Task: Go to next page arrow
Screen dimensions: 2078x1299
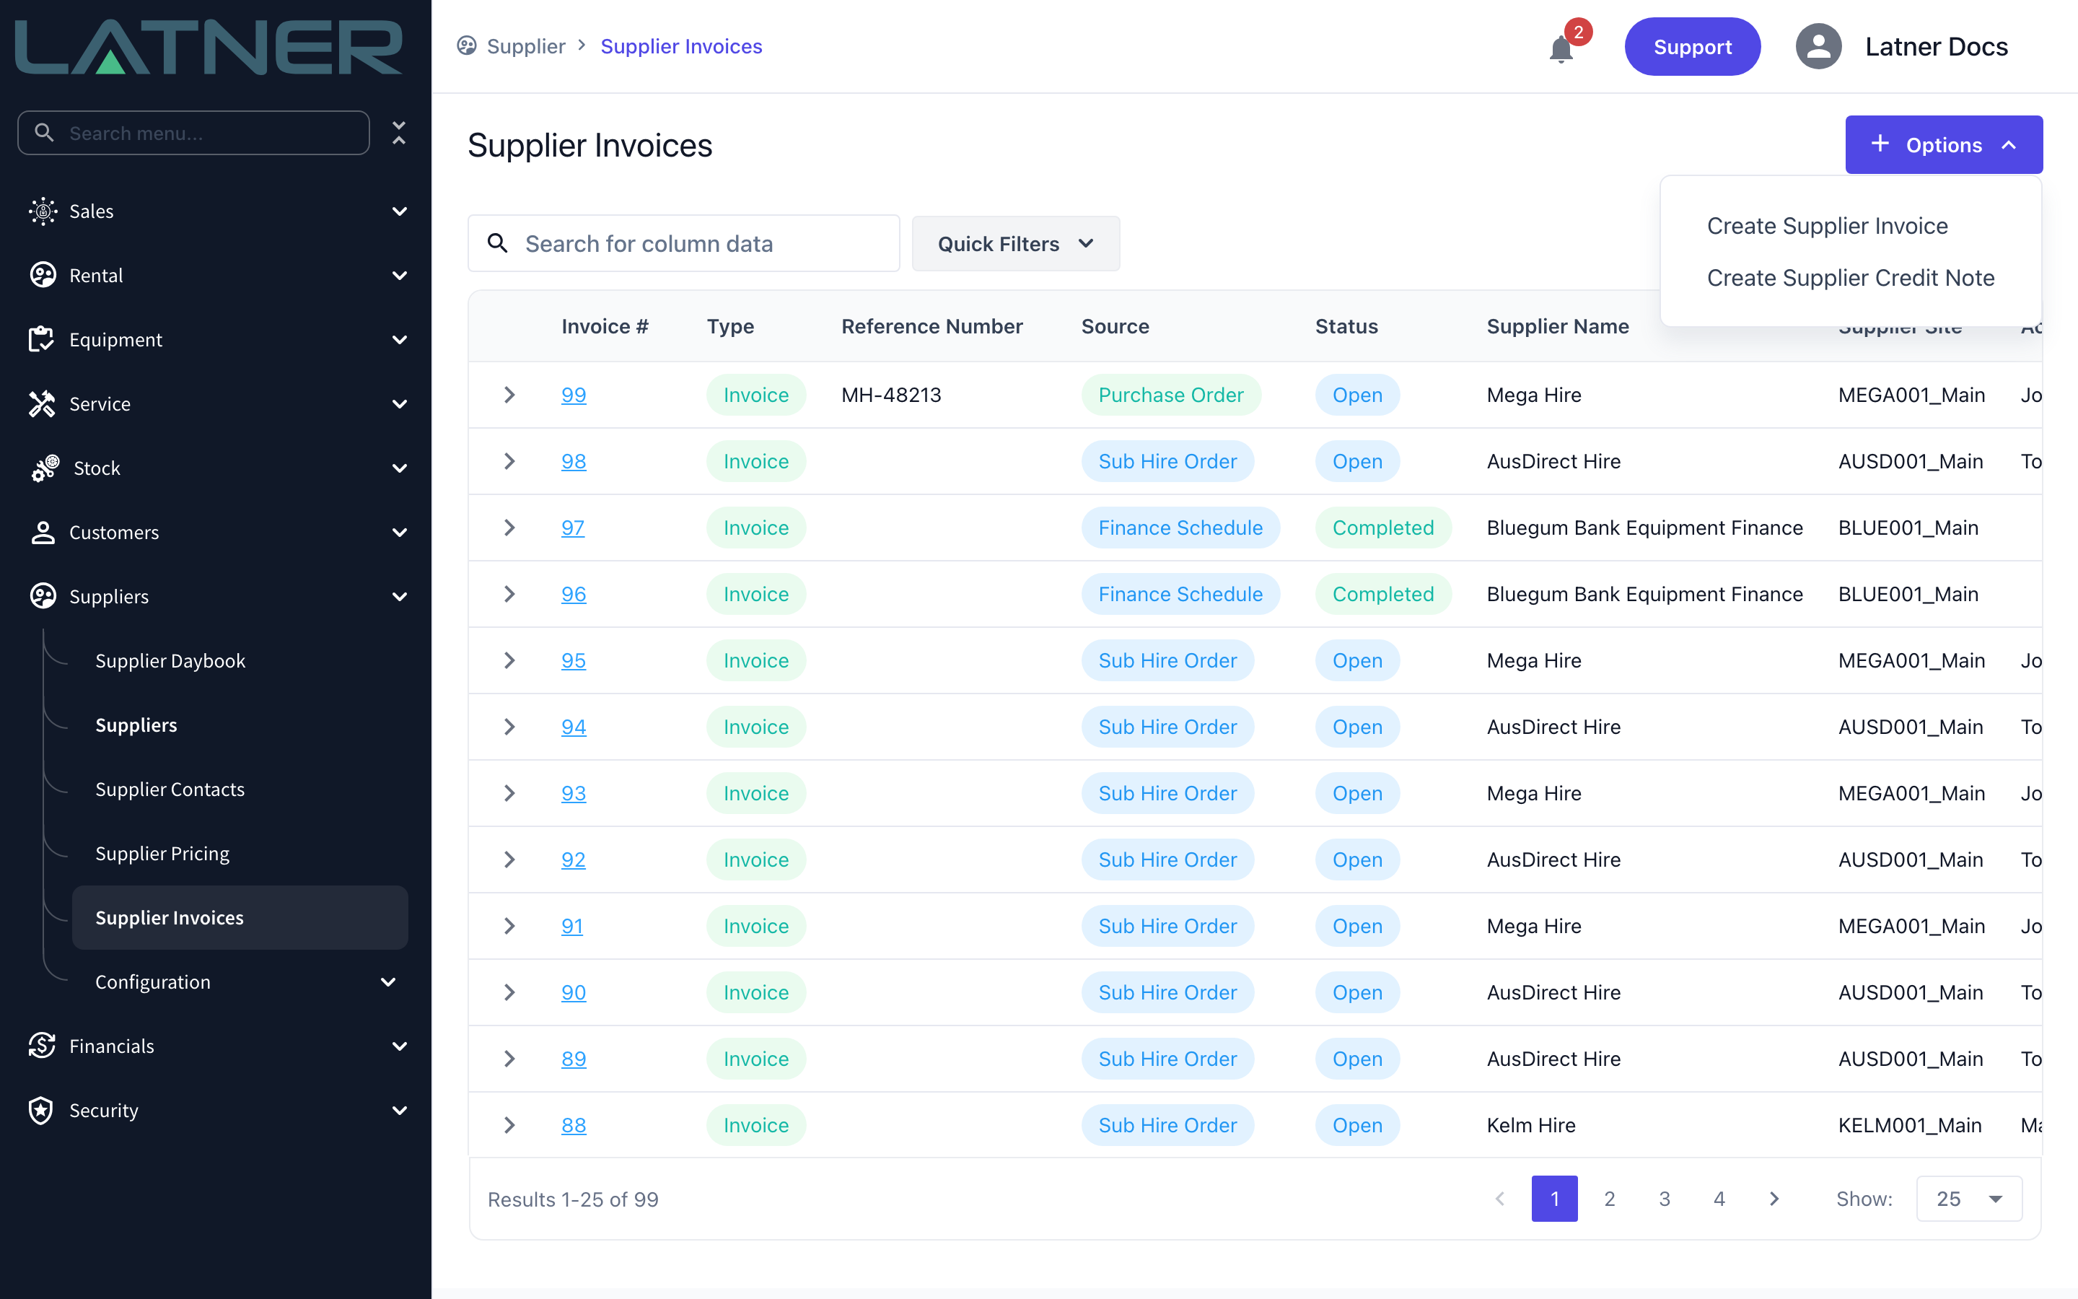Action: [1774, 1199]
